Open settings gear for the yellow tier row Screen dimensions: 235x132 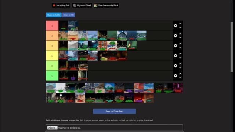tap(176, 56)
